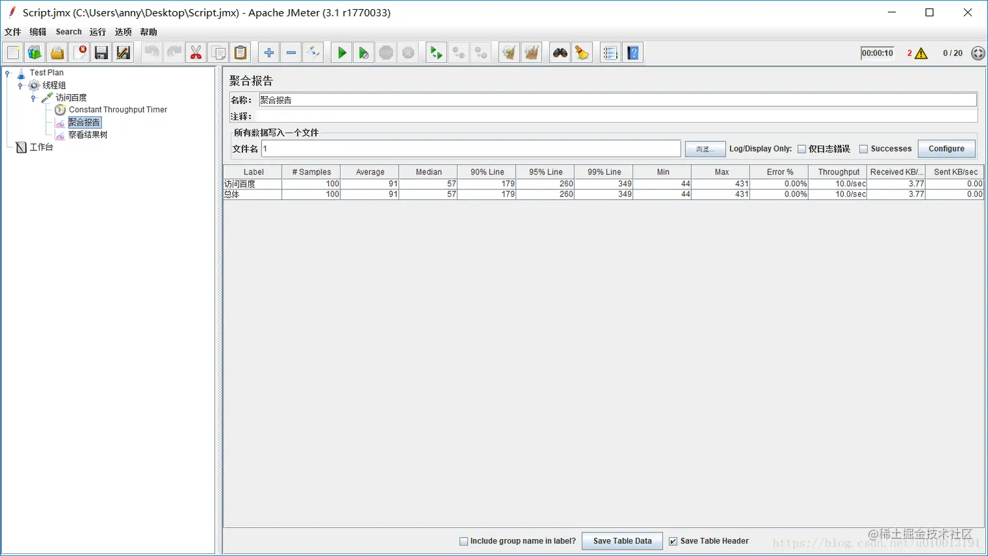Click the Close test plan icon
The width and height of the screenshot is (988, 556).
80,53
